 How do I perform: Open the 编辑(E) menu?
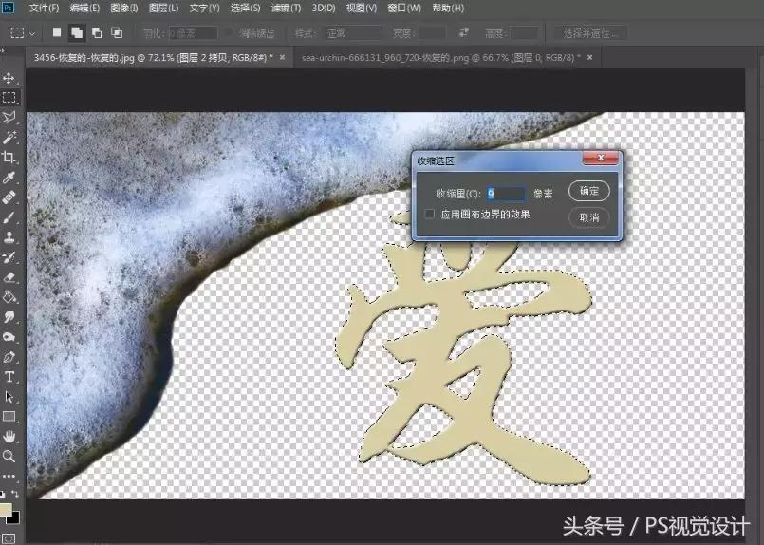(x=84, y=8)
